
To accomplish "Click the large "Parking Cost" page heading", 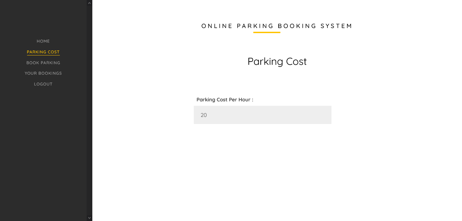I will tap(277, 62).
